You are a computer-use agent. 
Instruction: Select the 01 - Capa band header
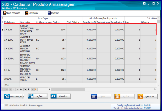coord(43,18)
